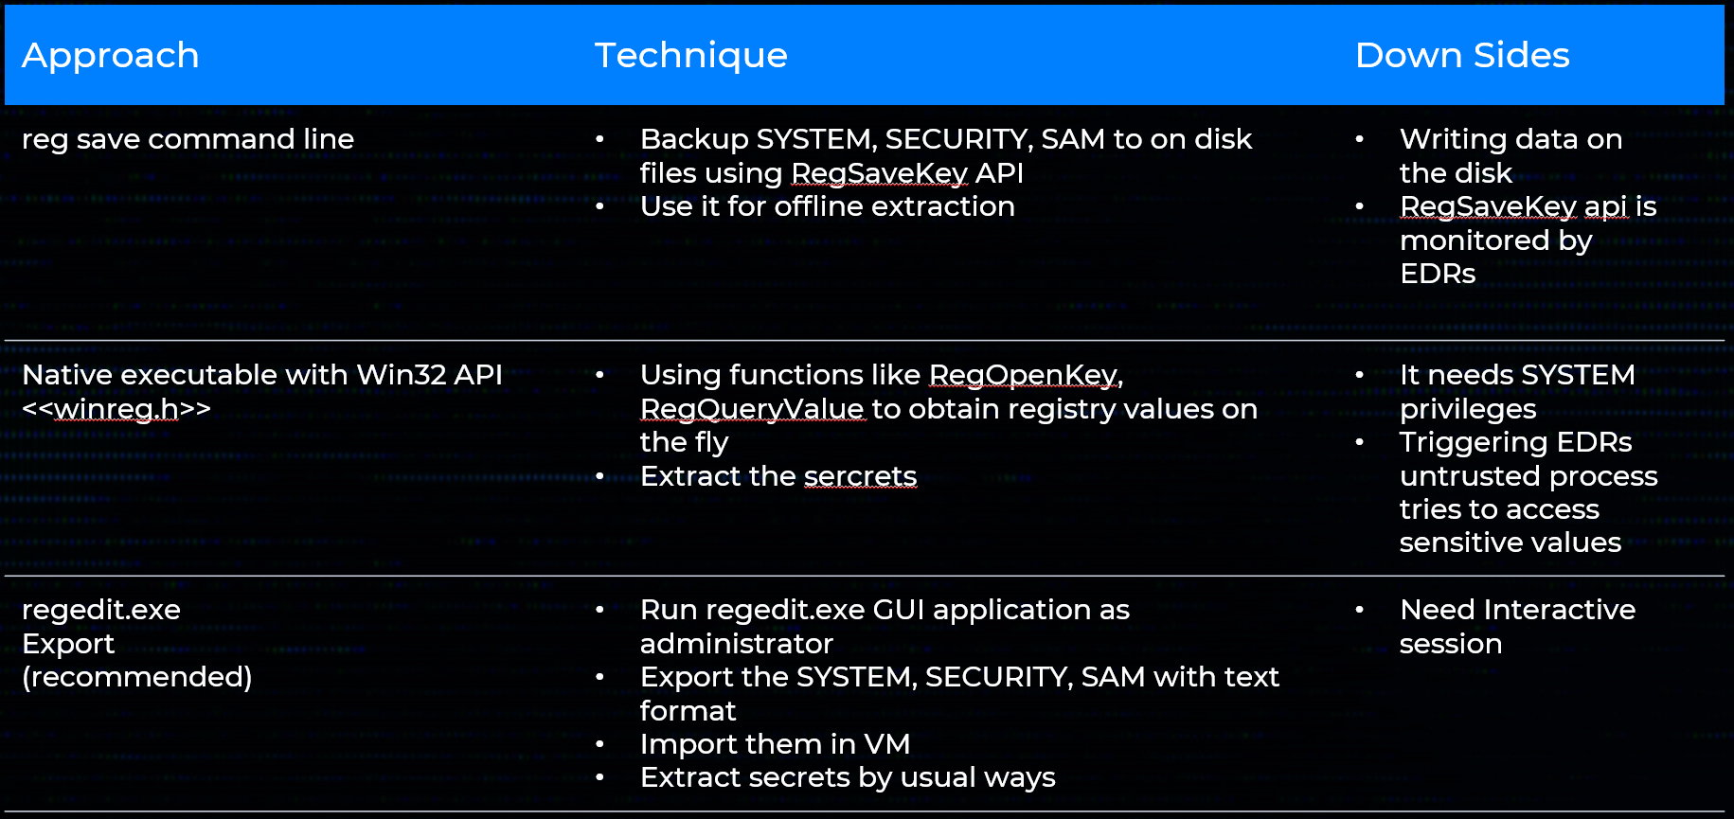
Task: Select the "reg save command line" cell text
Action: 188,139
